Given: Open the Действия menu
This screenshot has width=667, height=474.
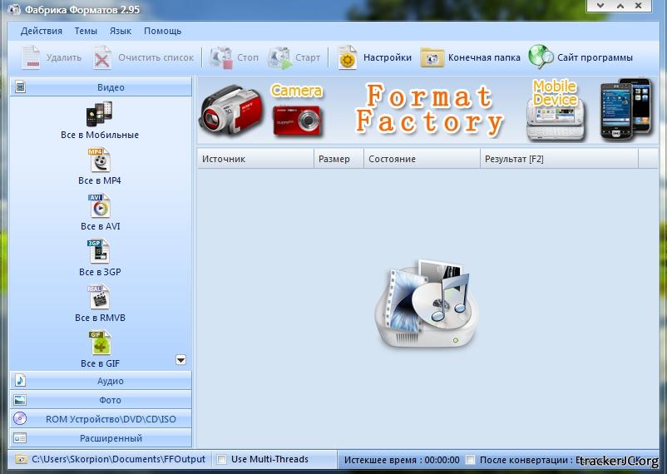Looking at the screenshot, I should 42,31.
